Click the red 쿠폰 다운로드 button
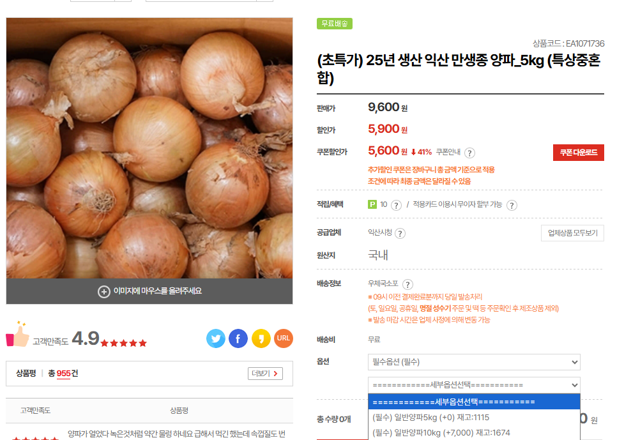This screenshot has width=624, height=440. [x=578, y=153]
